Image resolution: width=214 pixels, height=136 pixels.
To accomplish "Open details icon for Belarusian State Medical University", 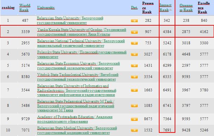I will pyautogui.click(x=134, y=130).
